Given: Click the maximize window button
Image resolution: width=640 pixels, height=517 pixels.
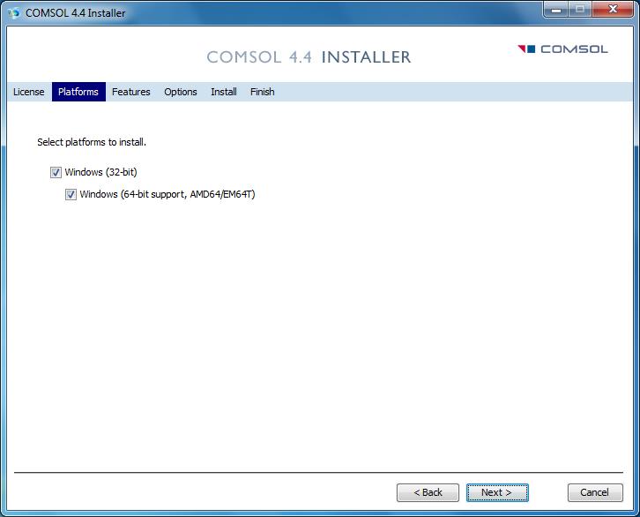Looking at the screenshot, I should (579, 11).
